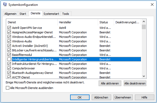This screenshot has height=103, width=157.
Task: Click Beendet status of AssignedAccessManager-Dienst
Action: [x=105, y=32]
